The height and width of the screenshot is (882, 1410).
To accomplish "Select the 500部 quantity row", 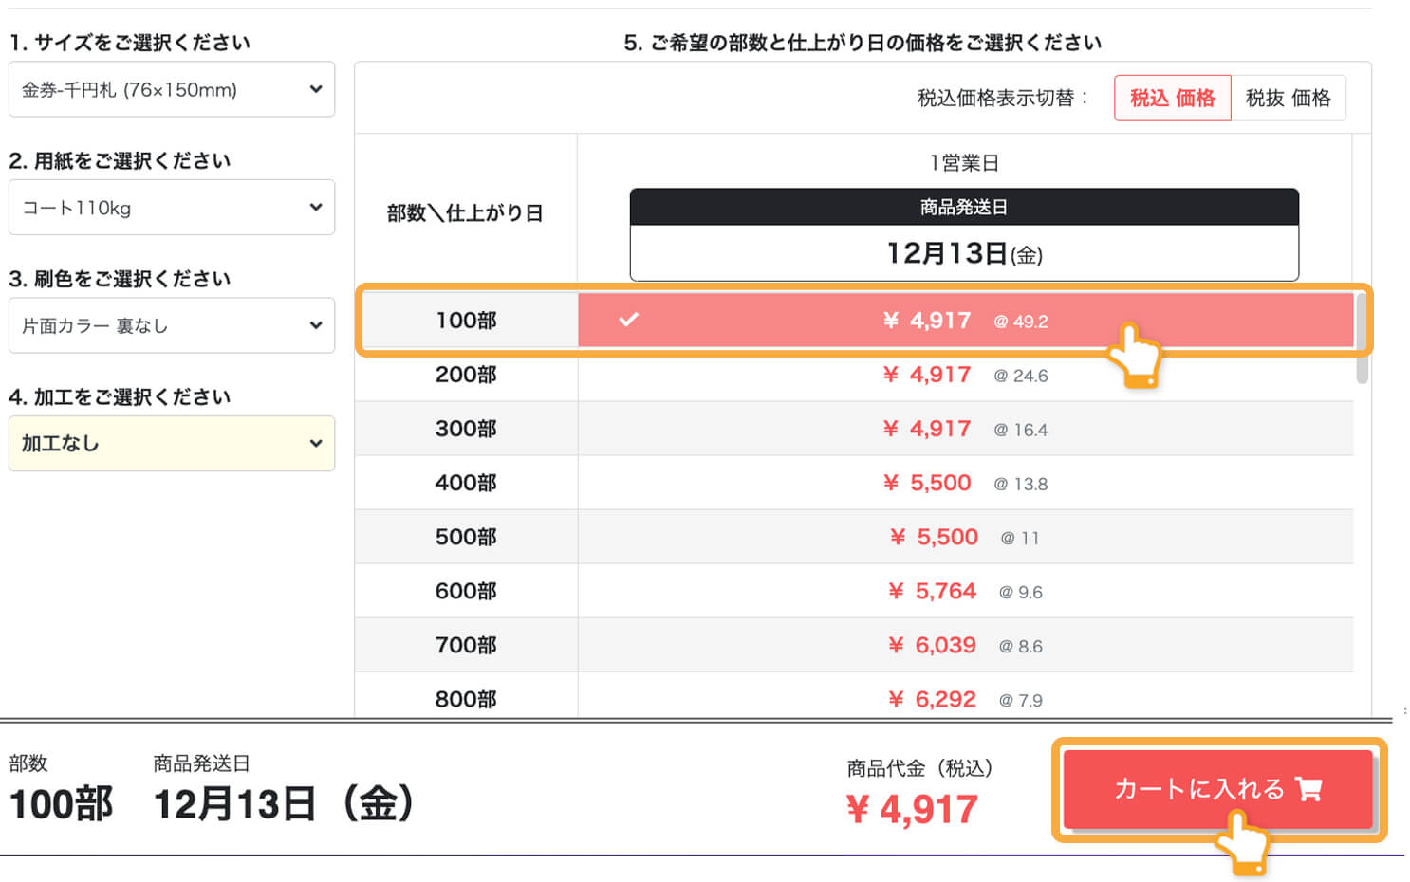I will (466, 537).
